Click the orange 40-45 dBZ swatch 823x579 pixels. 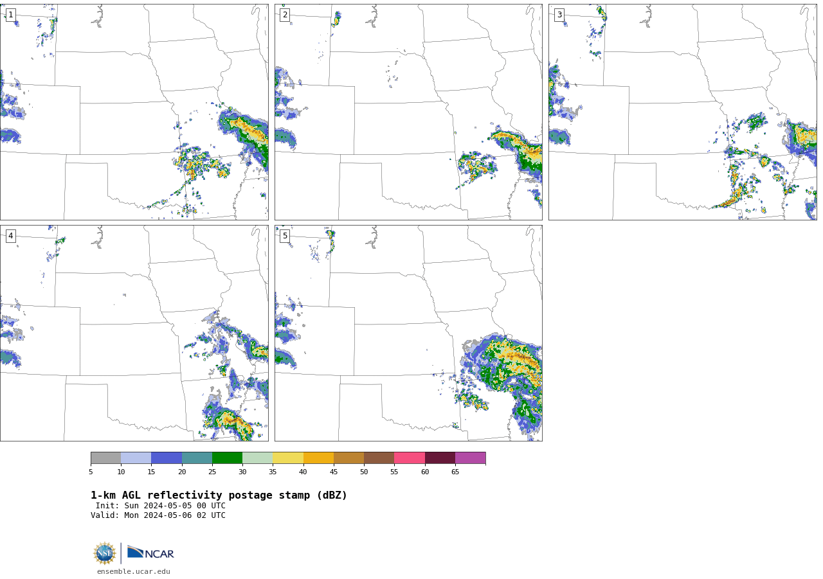(x=318, y=458)
